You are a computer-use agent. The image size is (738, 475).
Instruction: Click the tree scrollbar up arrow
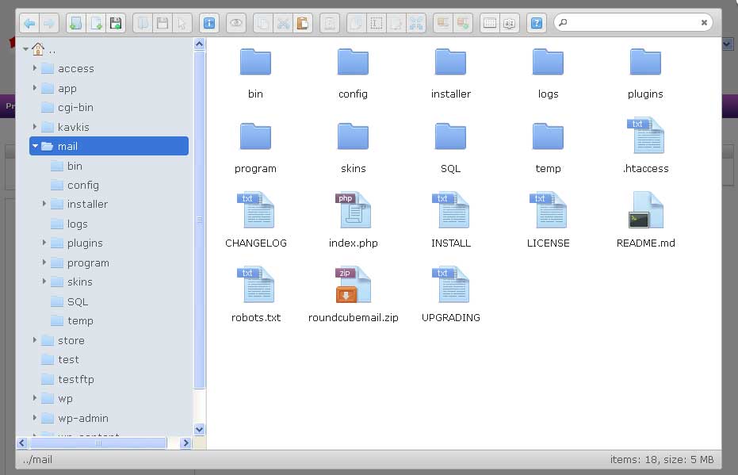(199, 44)
